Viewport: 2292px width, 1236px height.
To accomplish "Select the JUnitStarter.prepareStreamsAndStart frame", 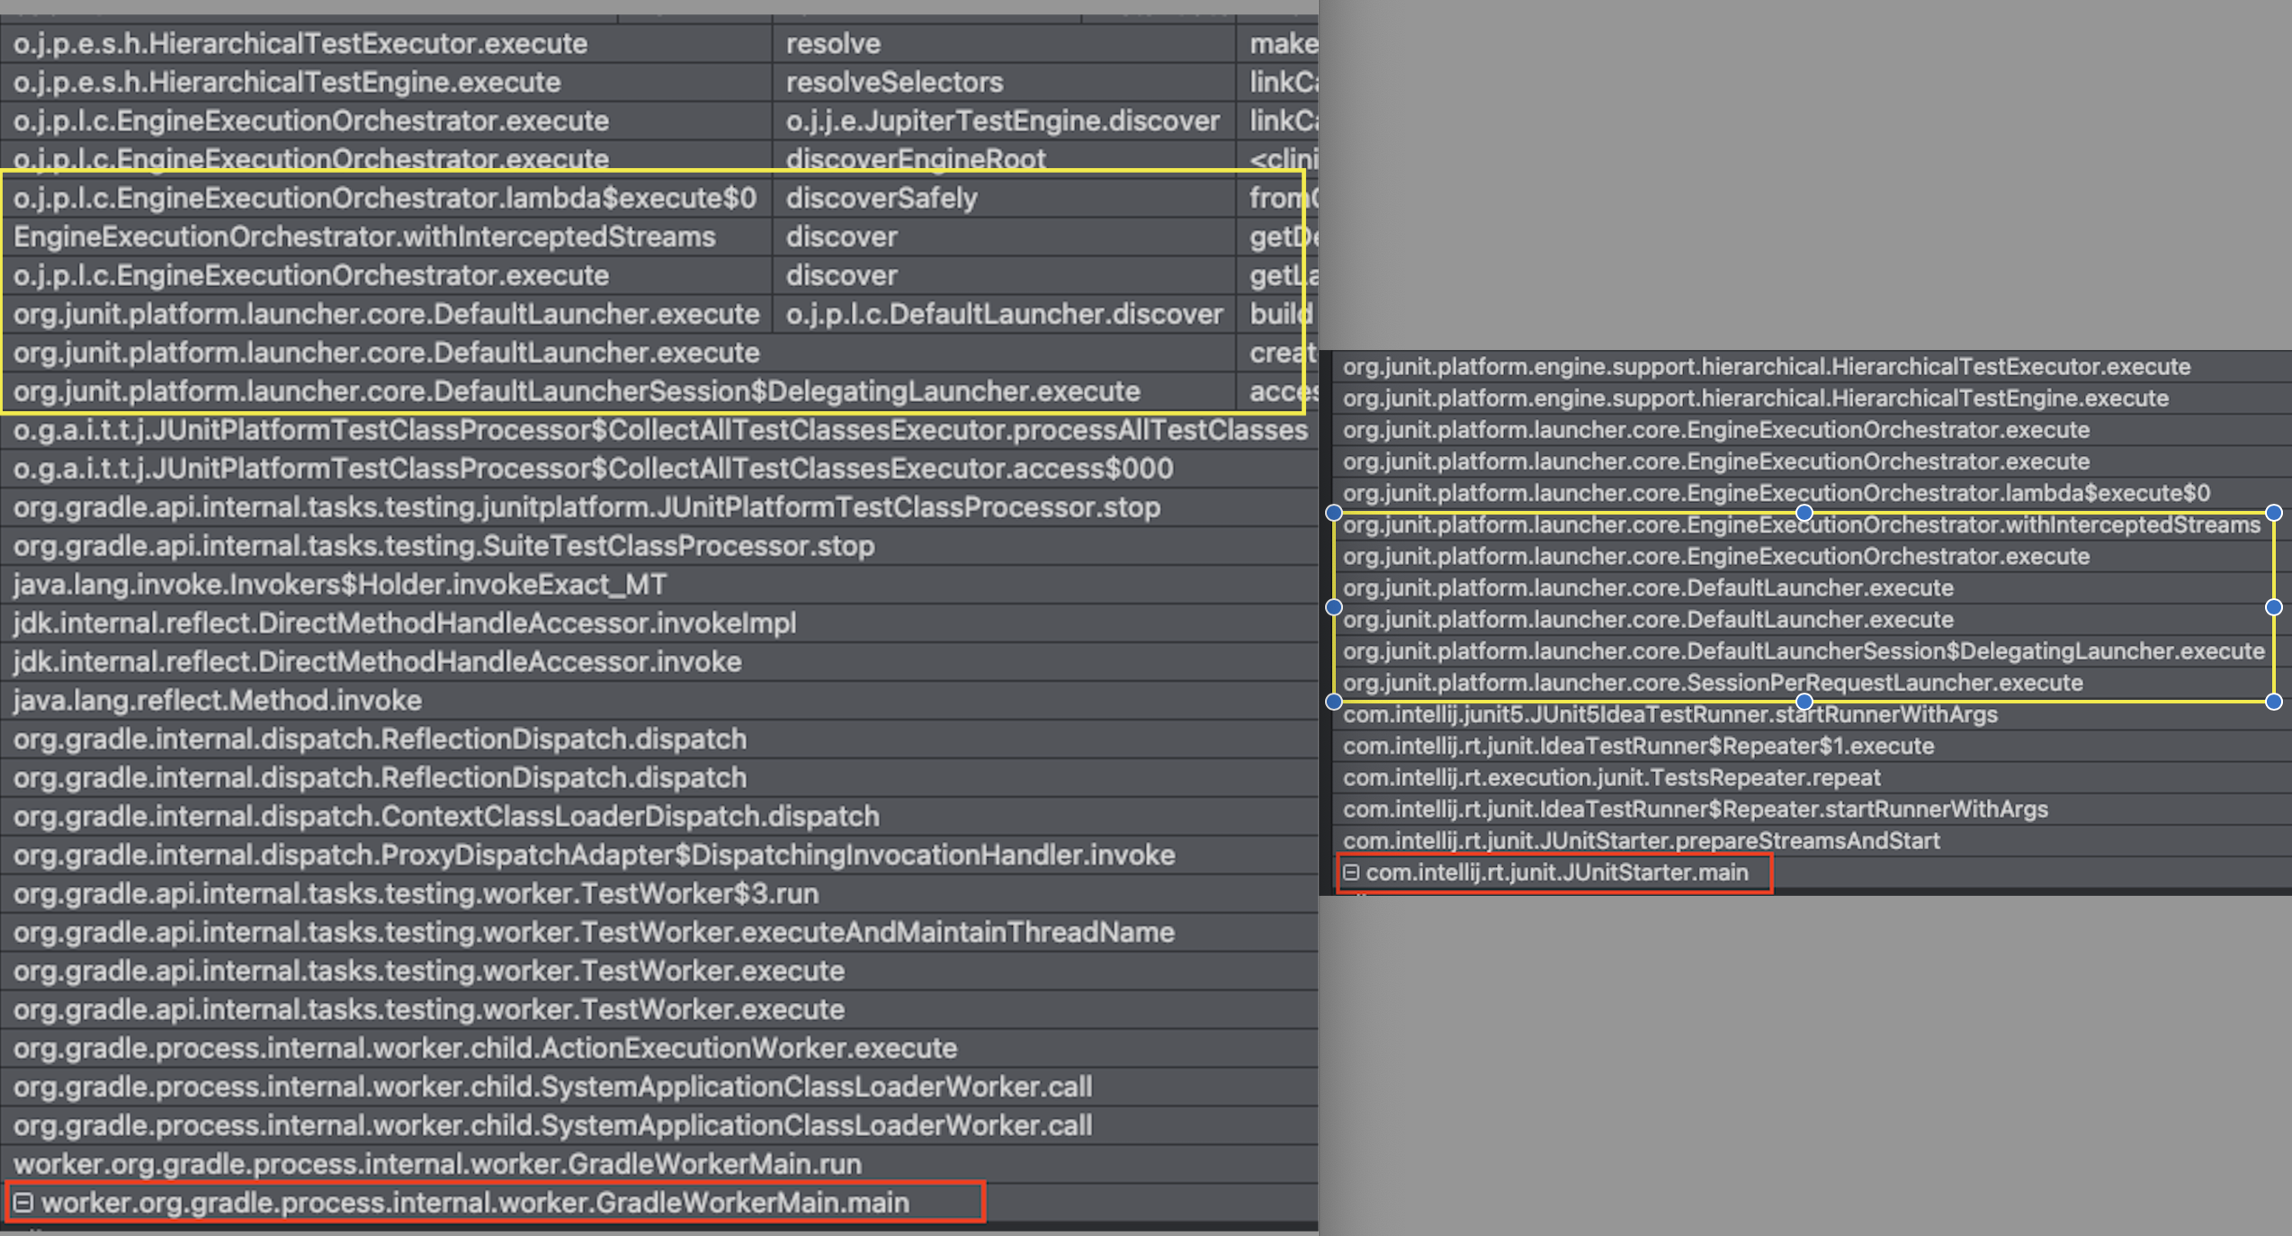I will tap(1641, 840).
